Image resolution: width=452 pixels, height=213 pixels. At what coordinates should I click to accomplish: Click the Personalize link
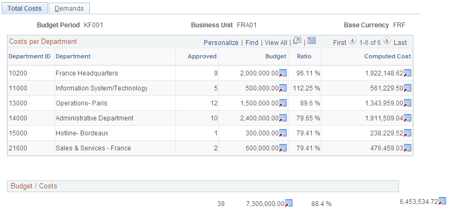coord(221,43)
